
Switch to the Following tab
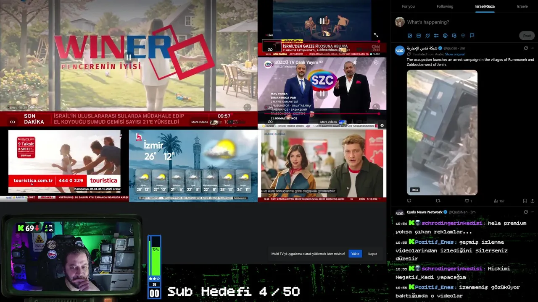click(445, 6)
